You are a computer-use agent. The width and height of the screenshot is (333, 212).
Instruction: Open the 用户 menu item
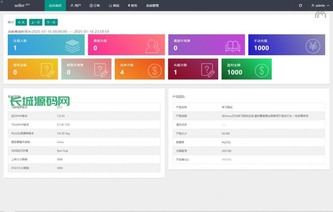pyautogui.click(x=76, y=6)
